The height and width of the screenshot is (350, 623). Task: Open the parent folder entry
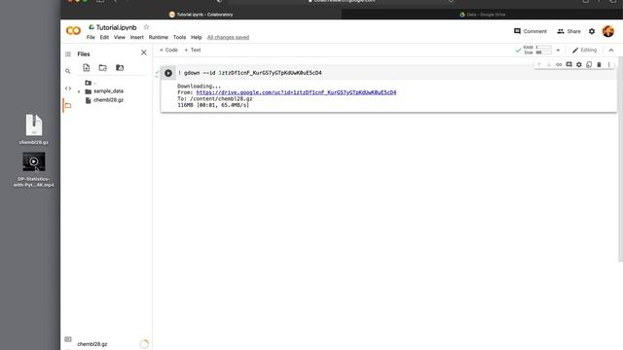pos(91,83)
